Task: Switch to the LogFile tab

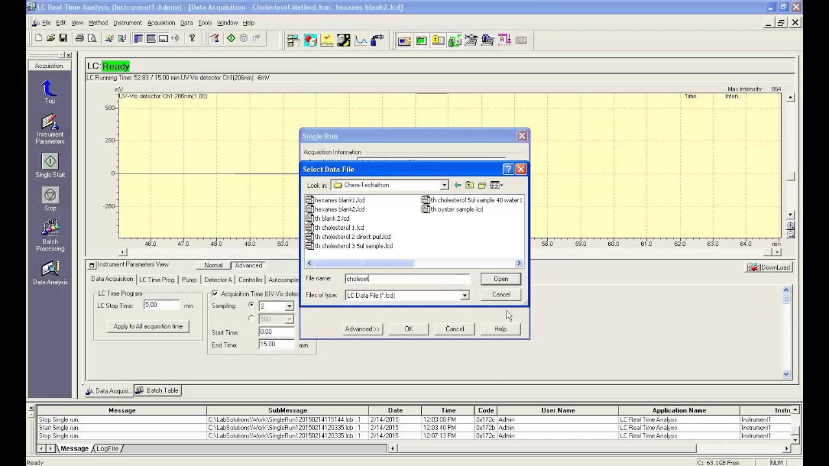Action: [108, 449]
